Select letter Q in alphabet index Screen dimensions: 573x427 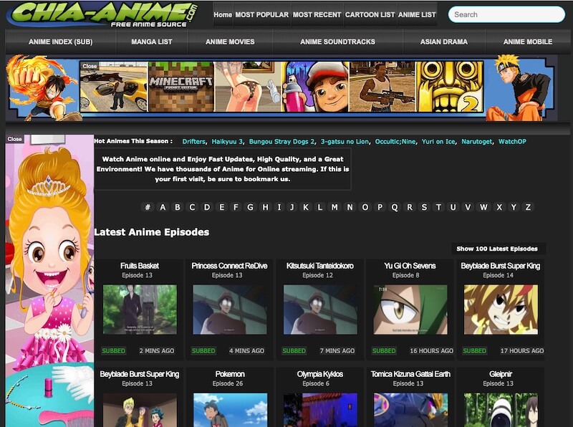(x=395, y=207)
